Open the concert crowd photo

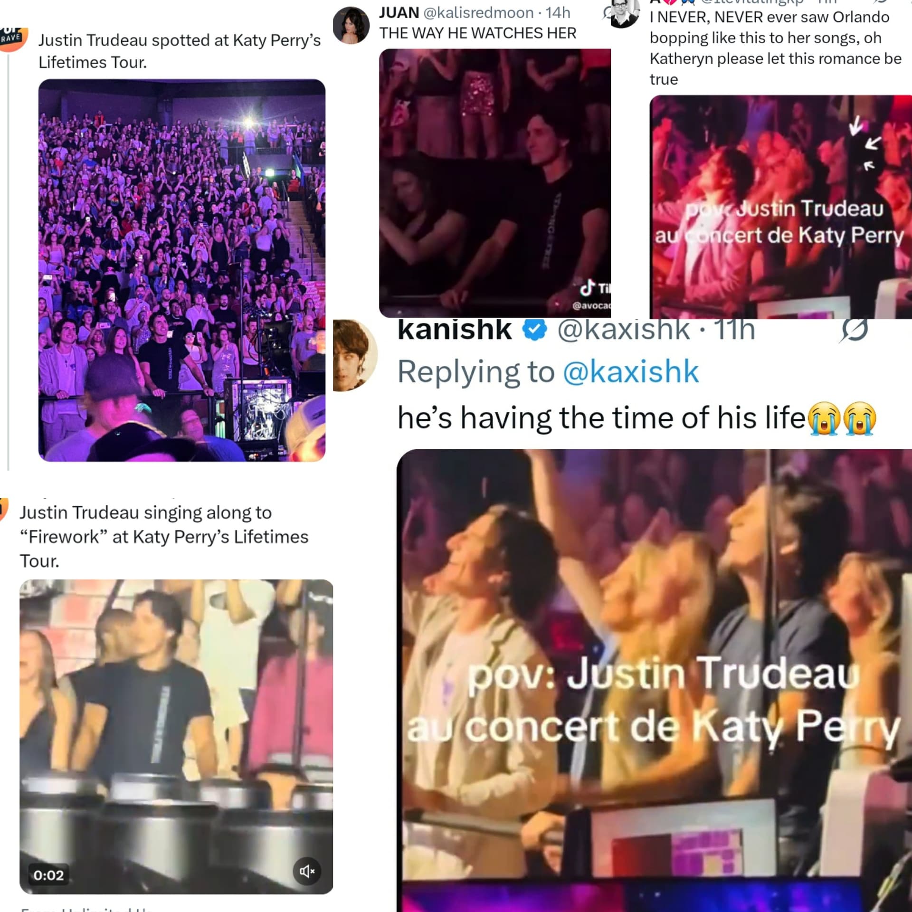(182, 270)
